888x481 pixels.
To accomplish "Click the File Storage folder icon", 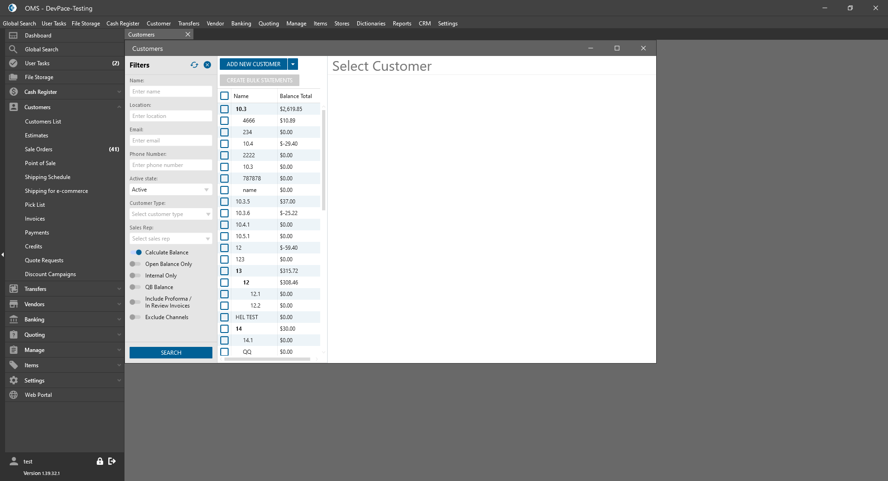I will tap(13, 77).
